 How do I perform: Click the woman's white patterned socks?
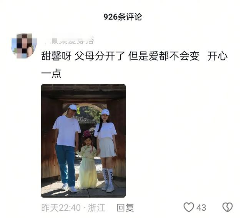[108, 176]
